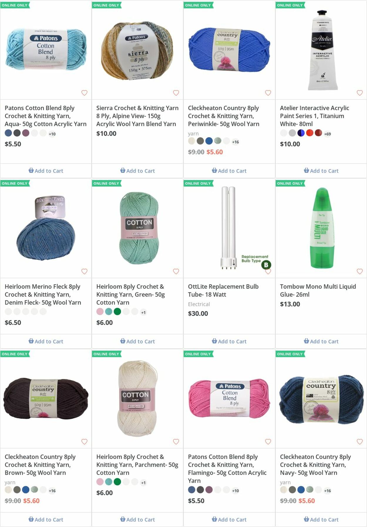This screenshot has width=367, height=527.
Task: Show +10 more colors for Patons Aqua yarn
Action: [x=52, y=134]
